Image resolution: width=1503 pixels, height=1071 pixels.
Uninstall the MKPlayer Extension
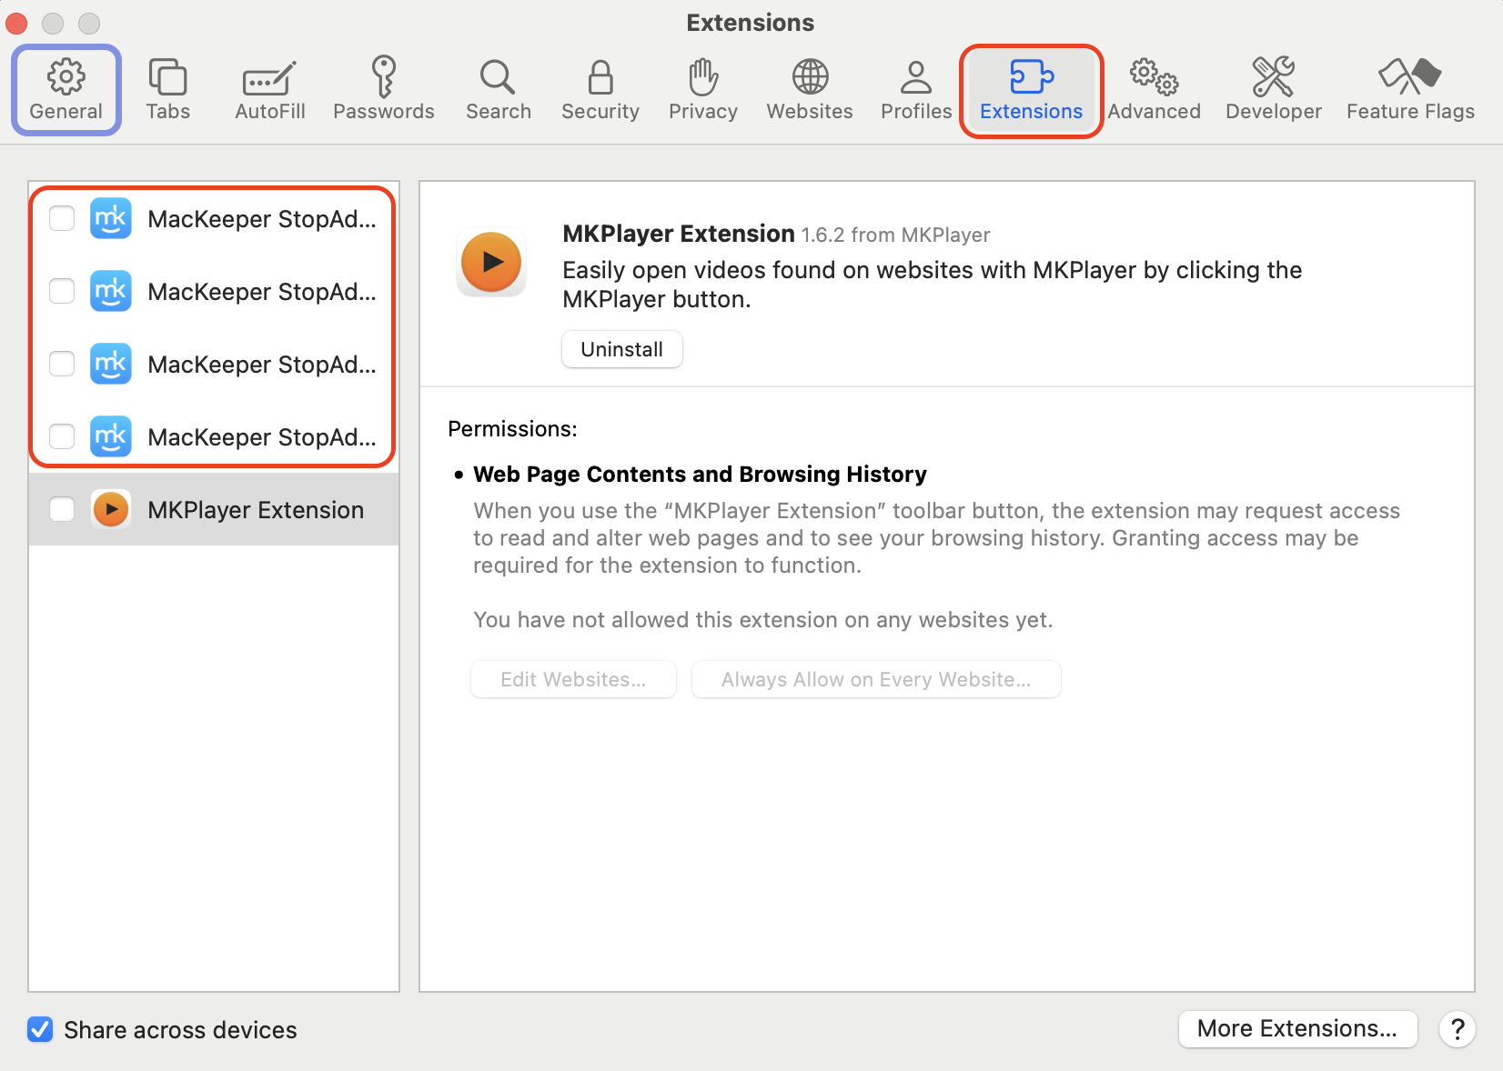[x=622, y=349]
